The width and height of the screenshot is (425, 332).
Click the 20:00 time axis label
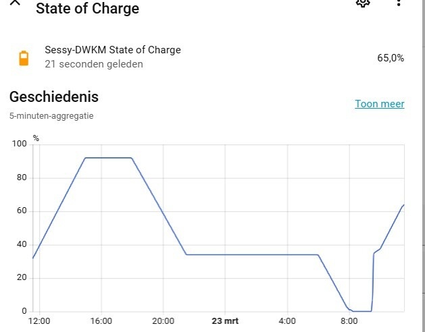pyautogui.click(x=164, y=321)
